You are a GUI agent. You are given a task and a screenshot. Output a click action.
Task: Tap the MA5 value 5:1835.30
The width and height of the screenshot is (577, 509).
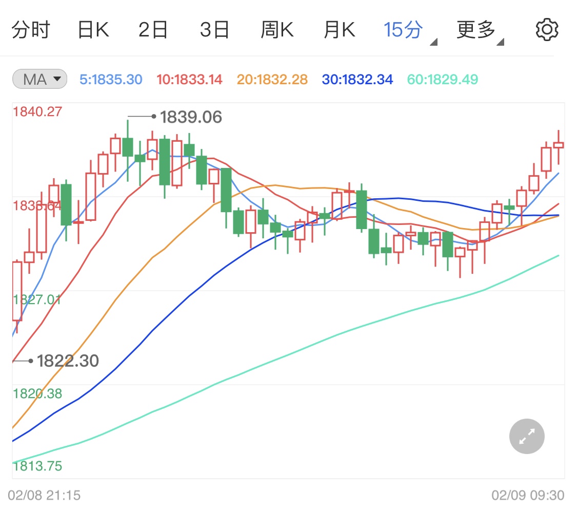pyautogui.click(x=111, y=79)
